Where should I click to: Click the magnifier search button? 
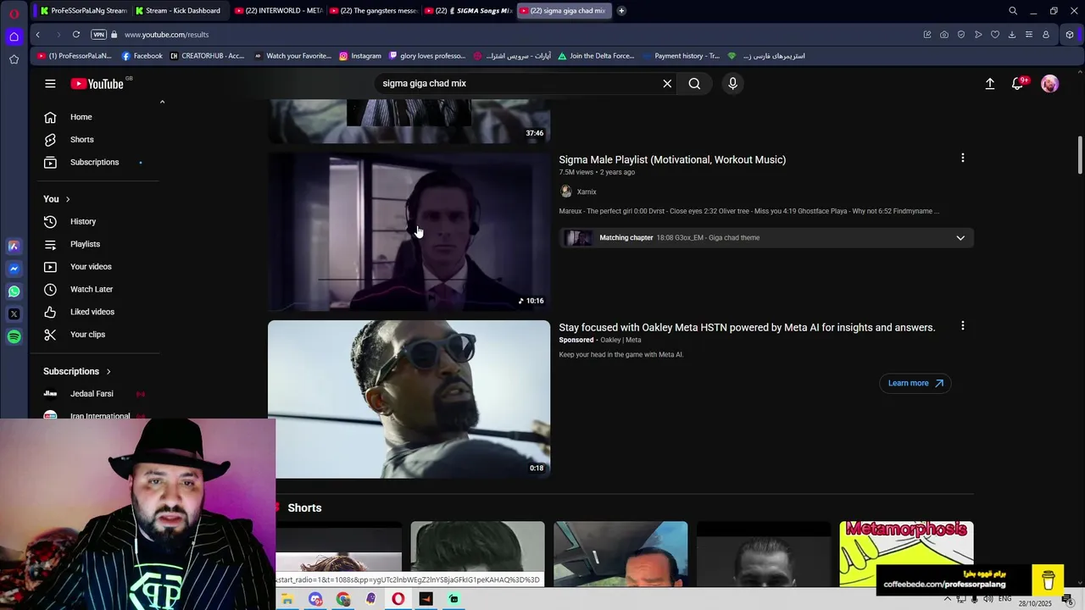point(694,83)
